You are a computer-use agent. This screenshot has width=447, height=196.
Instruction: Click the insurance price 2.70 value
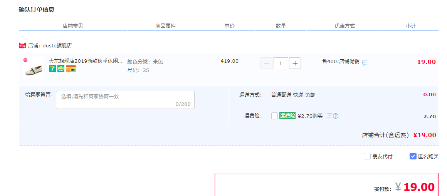[430, 116]
